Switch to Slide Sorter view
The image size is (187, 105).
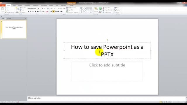pyautogui.click(x=163, y=102)
